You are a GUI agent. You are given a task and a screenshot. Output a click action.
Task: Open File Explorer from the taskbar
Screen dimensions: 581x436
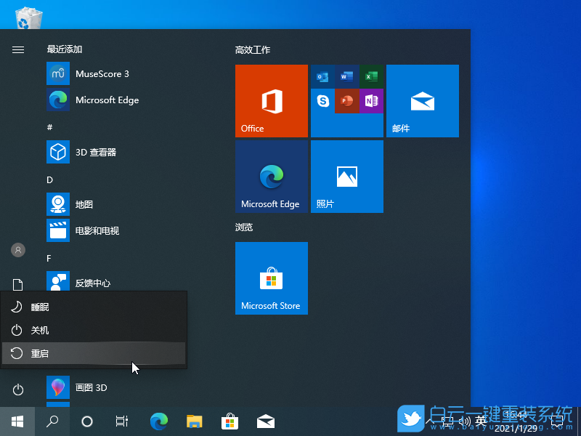click(x=194, y=421)
